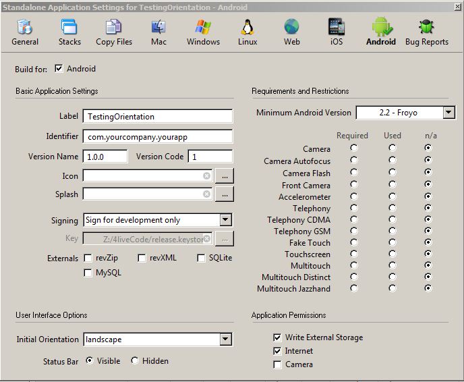This screenshot has width=464, height=382.
Task: Click the Identifier text field
Action: (157, 136)
